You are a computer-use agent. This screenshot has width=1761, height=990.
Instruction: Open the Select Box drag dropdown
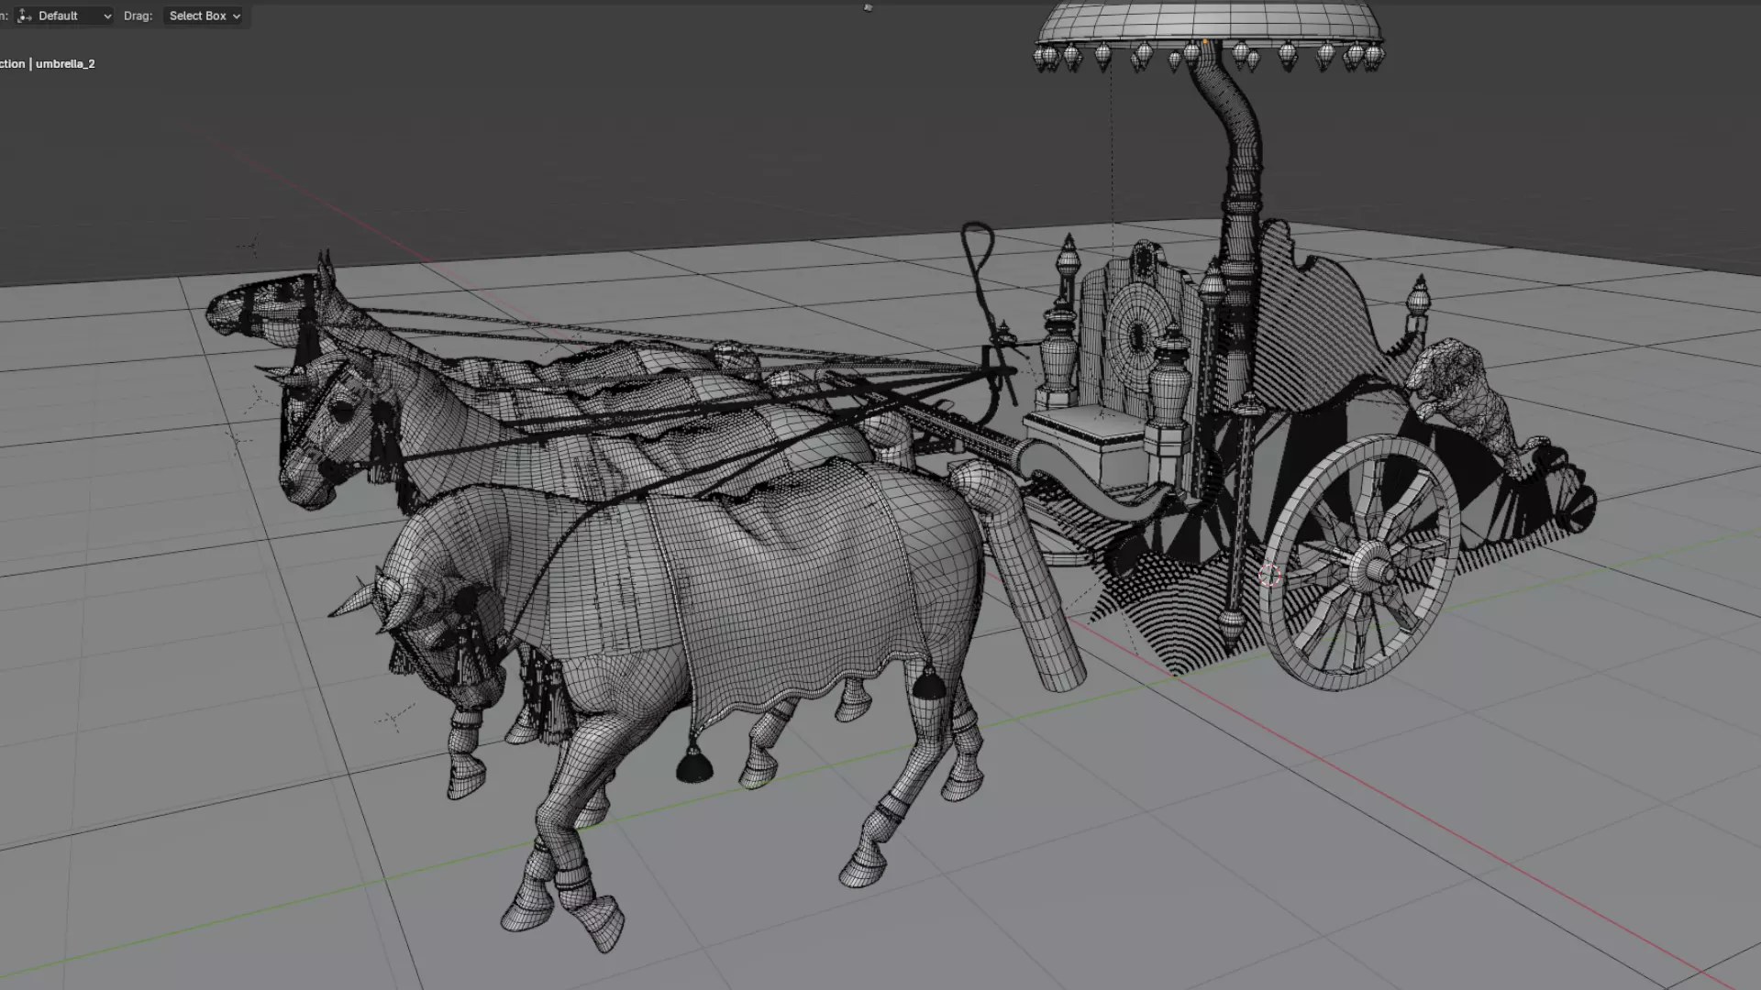pos(204,16)
